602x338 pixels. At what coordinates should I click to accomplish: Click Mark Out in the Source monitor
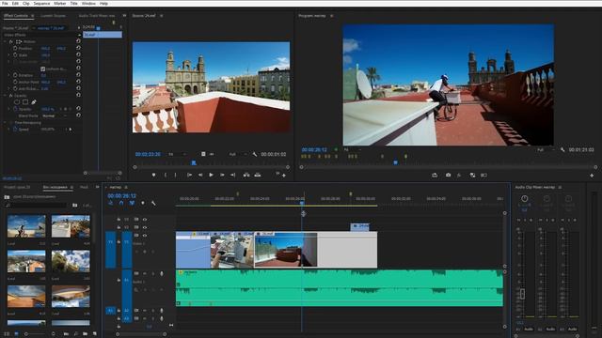(176, 175)
